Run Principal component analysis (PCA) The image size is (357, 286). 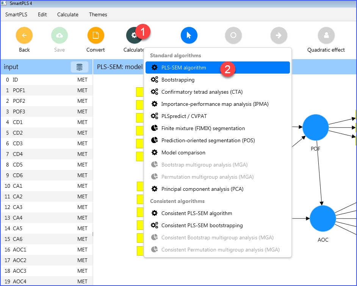202,189
